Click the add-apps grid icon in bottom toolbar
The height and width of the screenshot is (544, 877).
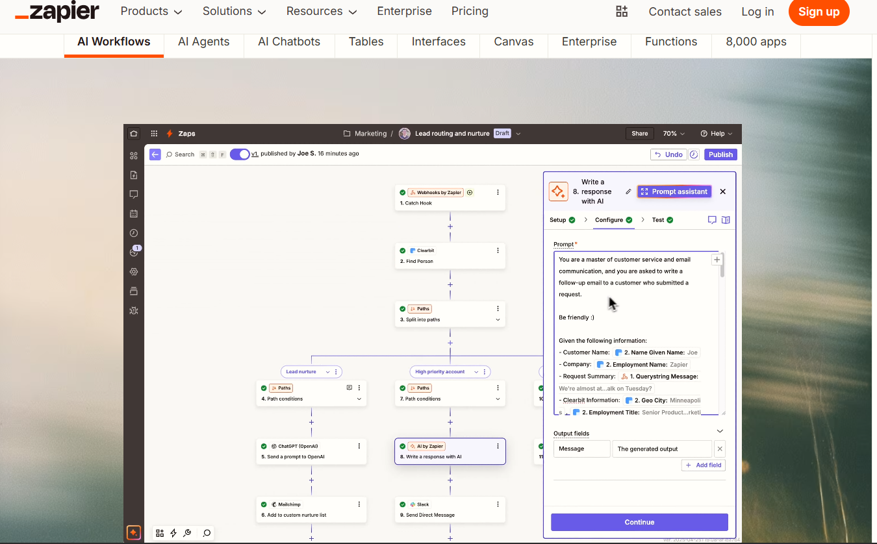click(160, 533)
